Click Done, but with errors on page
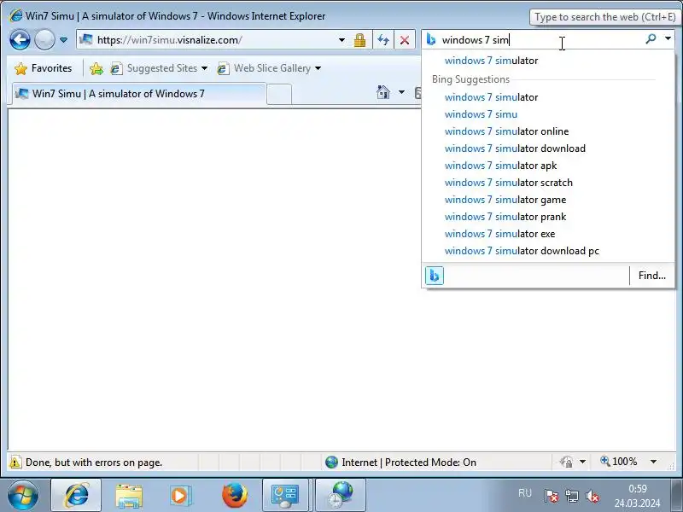 94,463
